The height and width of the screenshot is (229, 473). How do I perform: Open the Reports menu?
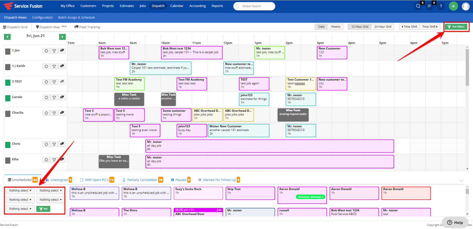[x=217, y=6]
